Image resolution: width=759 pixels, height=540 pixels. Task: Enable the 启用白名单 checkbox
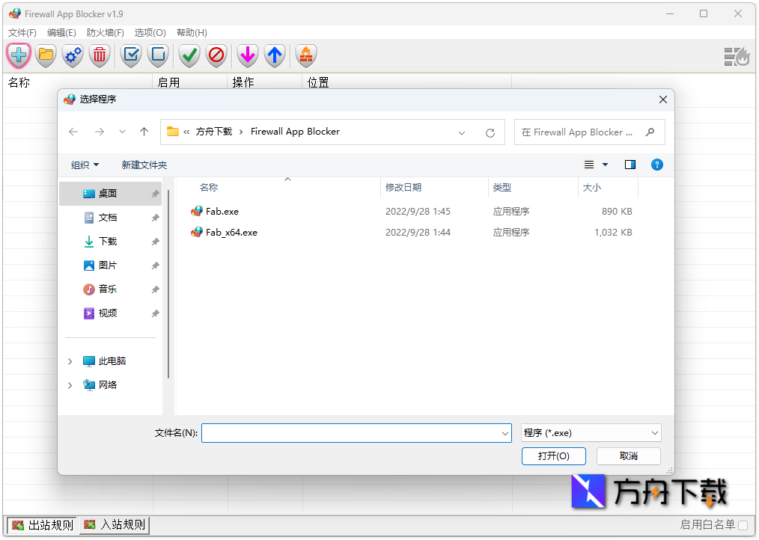click(x=743, y=525)
